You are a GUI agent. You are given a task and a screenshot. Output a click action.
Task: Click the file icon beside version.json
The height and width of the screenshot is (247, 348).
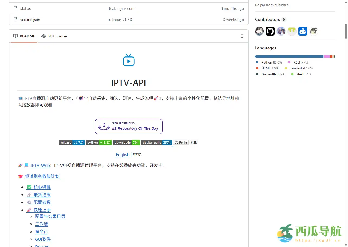pyautogui.click(x=15, y=19)
